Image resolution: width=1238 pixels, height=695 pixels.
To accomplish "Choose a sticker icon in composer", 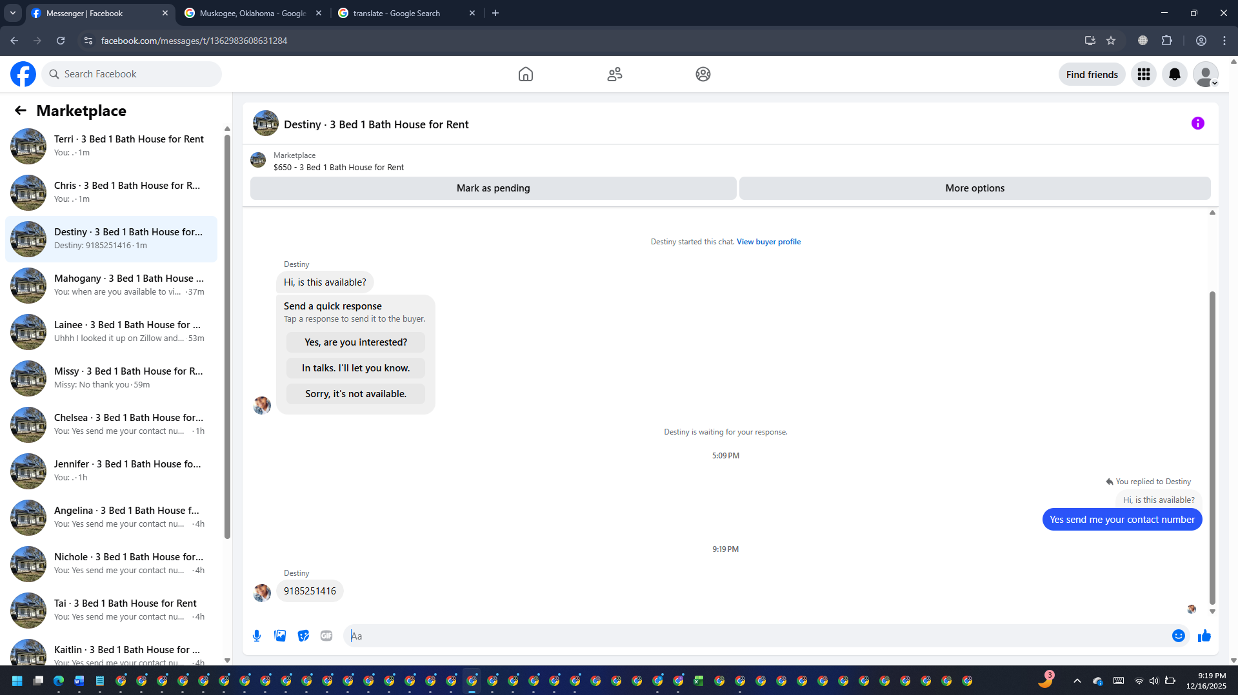I will [303, 636].
